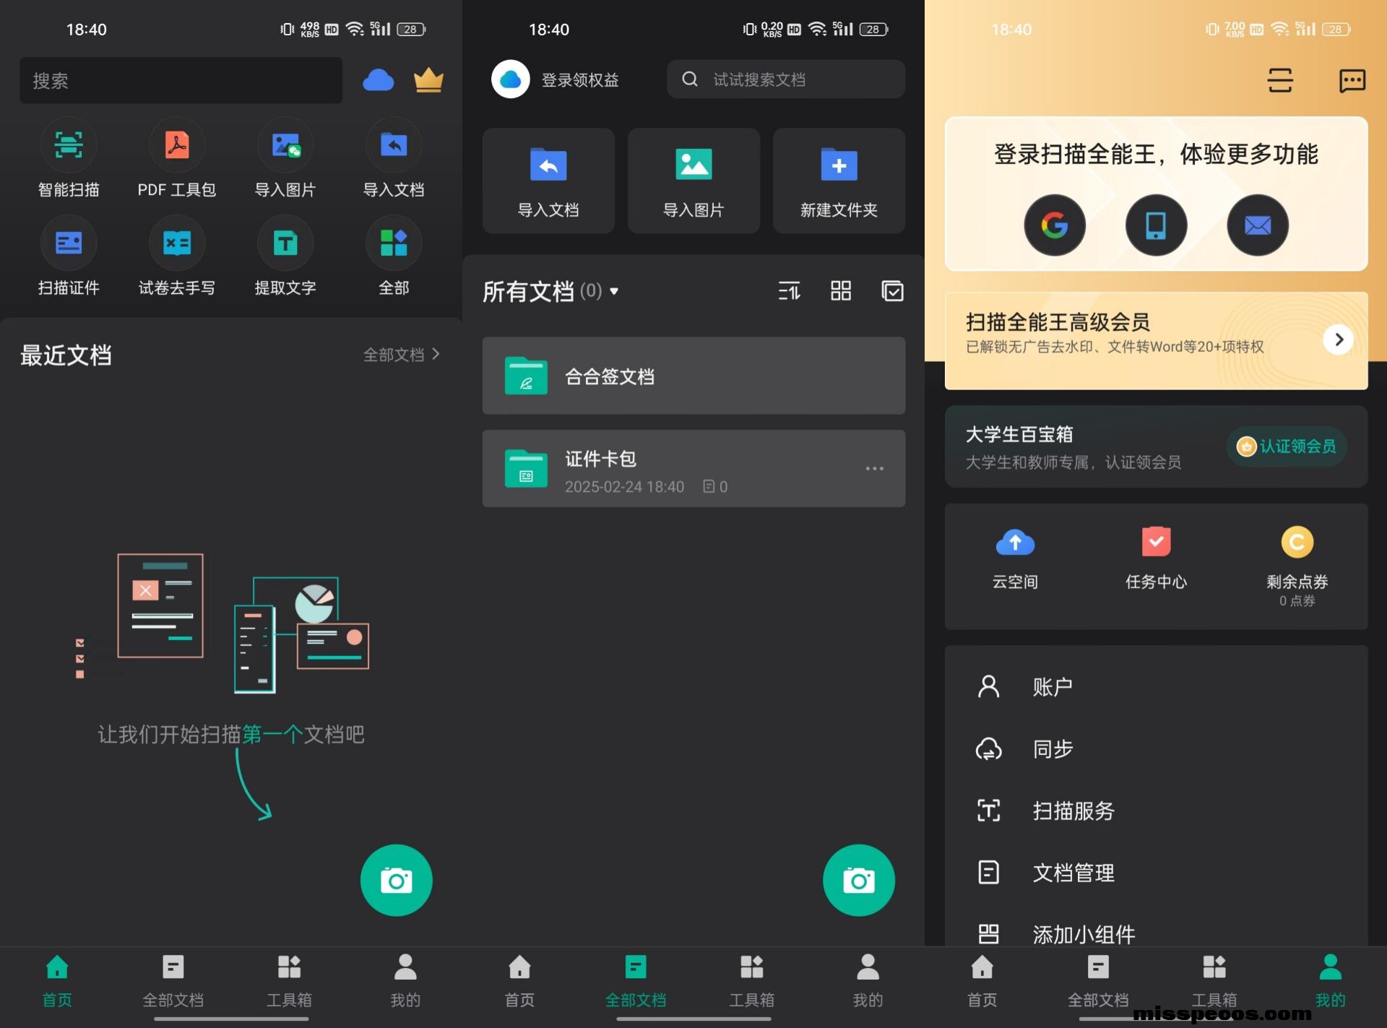Open 全部文档 chevron link in 最近文档
The height and width of the screenshot is (1028, 1387).
402,354
